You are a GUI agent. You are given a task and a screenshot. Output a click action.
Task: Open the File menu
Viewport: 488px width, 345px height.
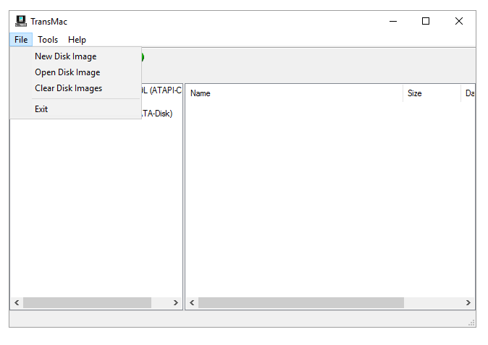coord(21,40)
